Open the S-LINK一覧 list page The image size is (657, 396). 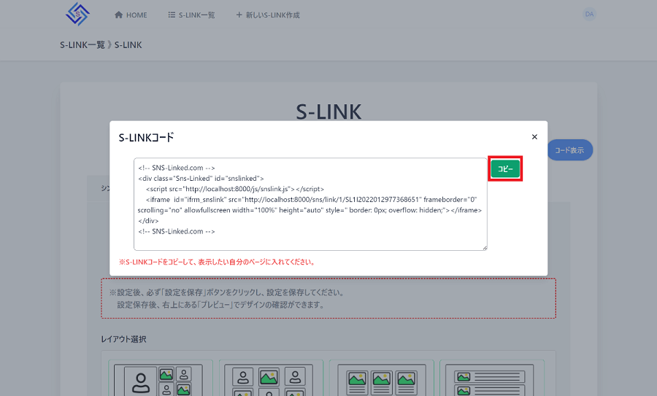pos(191,15)
